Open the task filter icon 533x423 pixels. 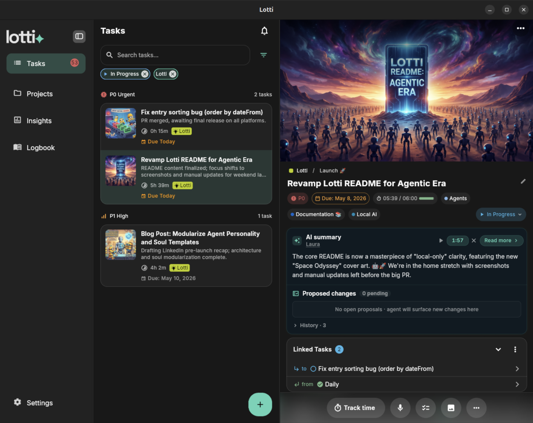tap(264, 55)
